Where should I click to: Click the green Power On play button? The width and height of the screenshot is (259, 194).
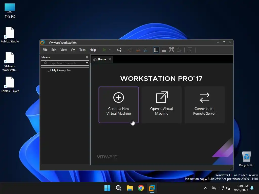click(x=104, y=50)
